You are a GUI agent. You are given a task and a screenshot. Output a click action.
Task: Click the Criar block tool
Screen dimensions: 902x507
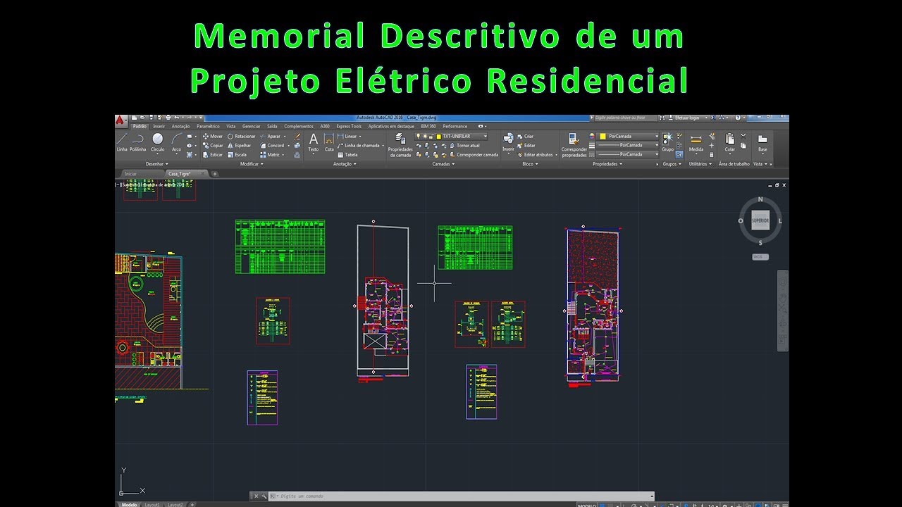click(x=525, y=136)
